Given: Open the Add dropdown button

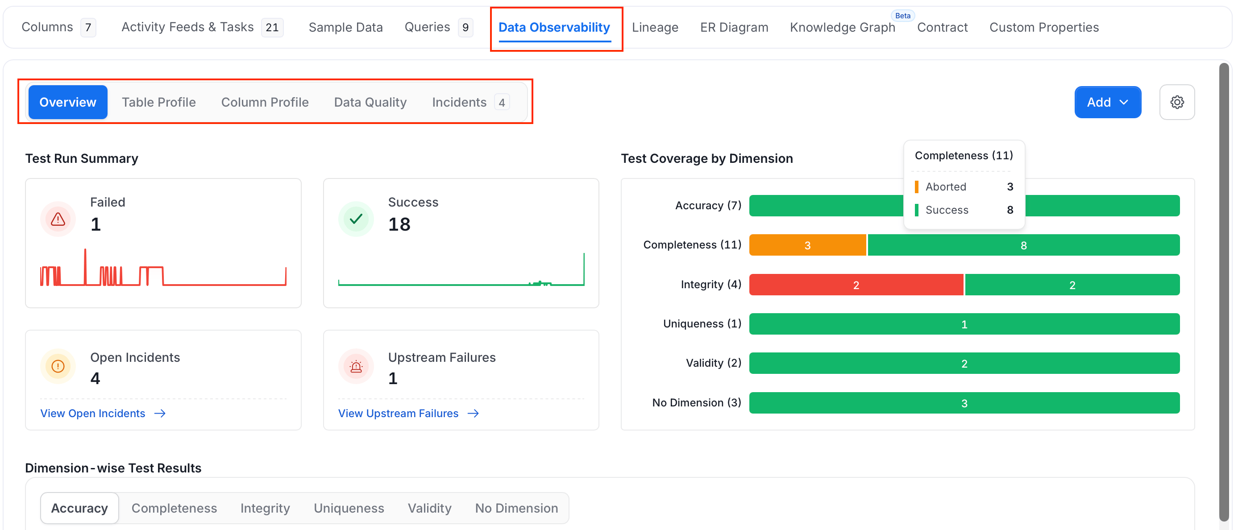Looking at the screenshot, I should (x=1108, y=102).
